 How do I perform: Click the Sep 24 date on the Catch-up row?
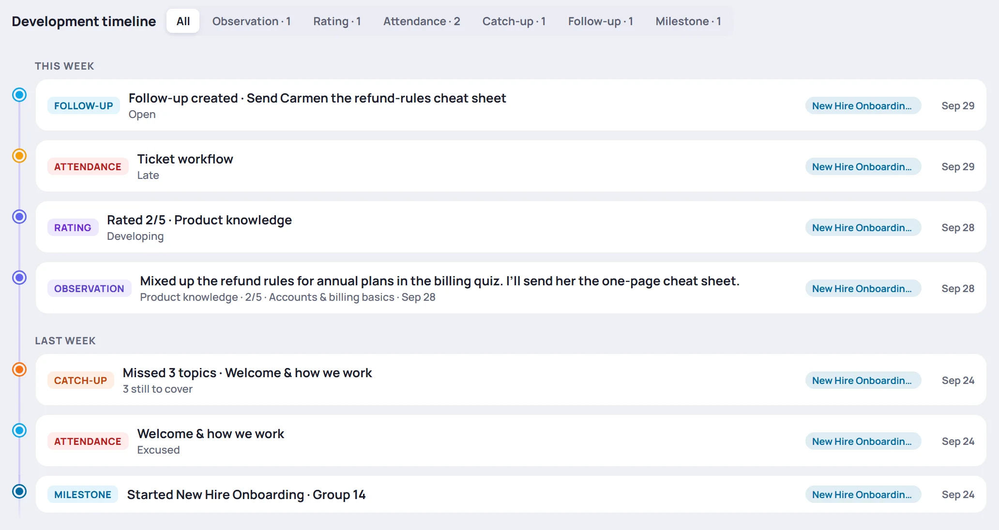click(x=958, y=380)
